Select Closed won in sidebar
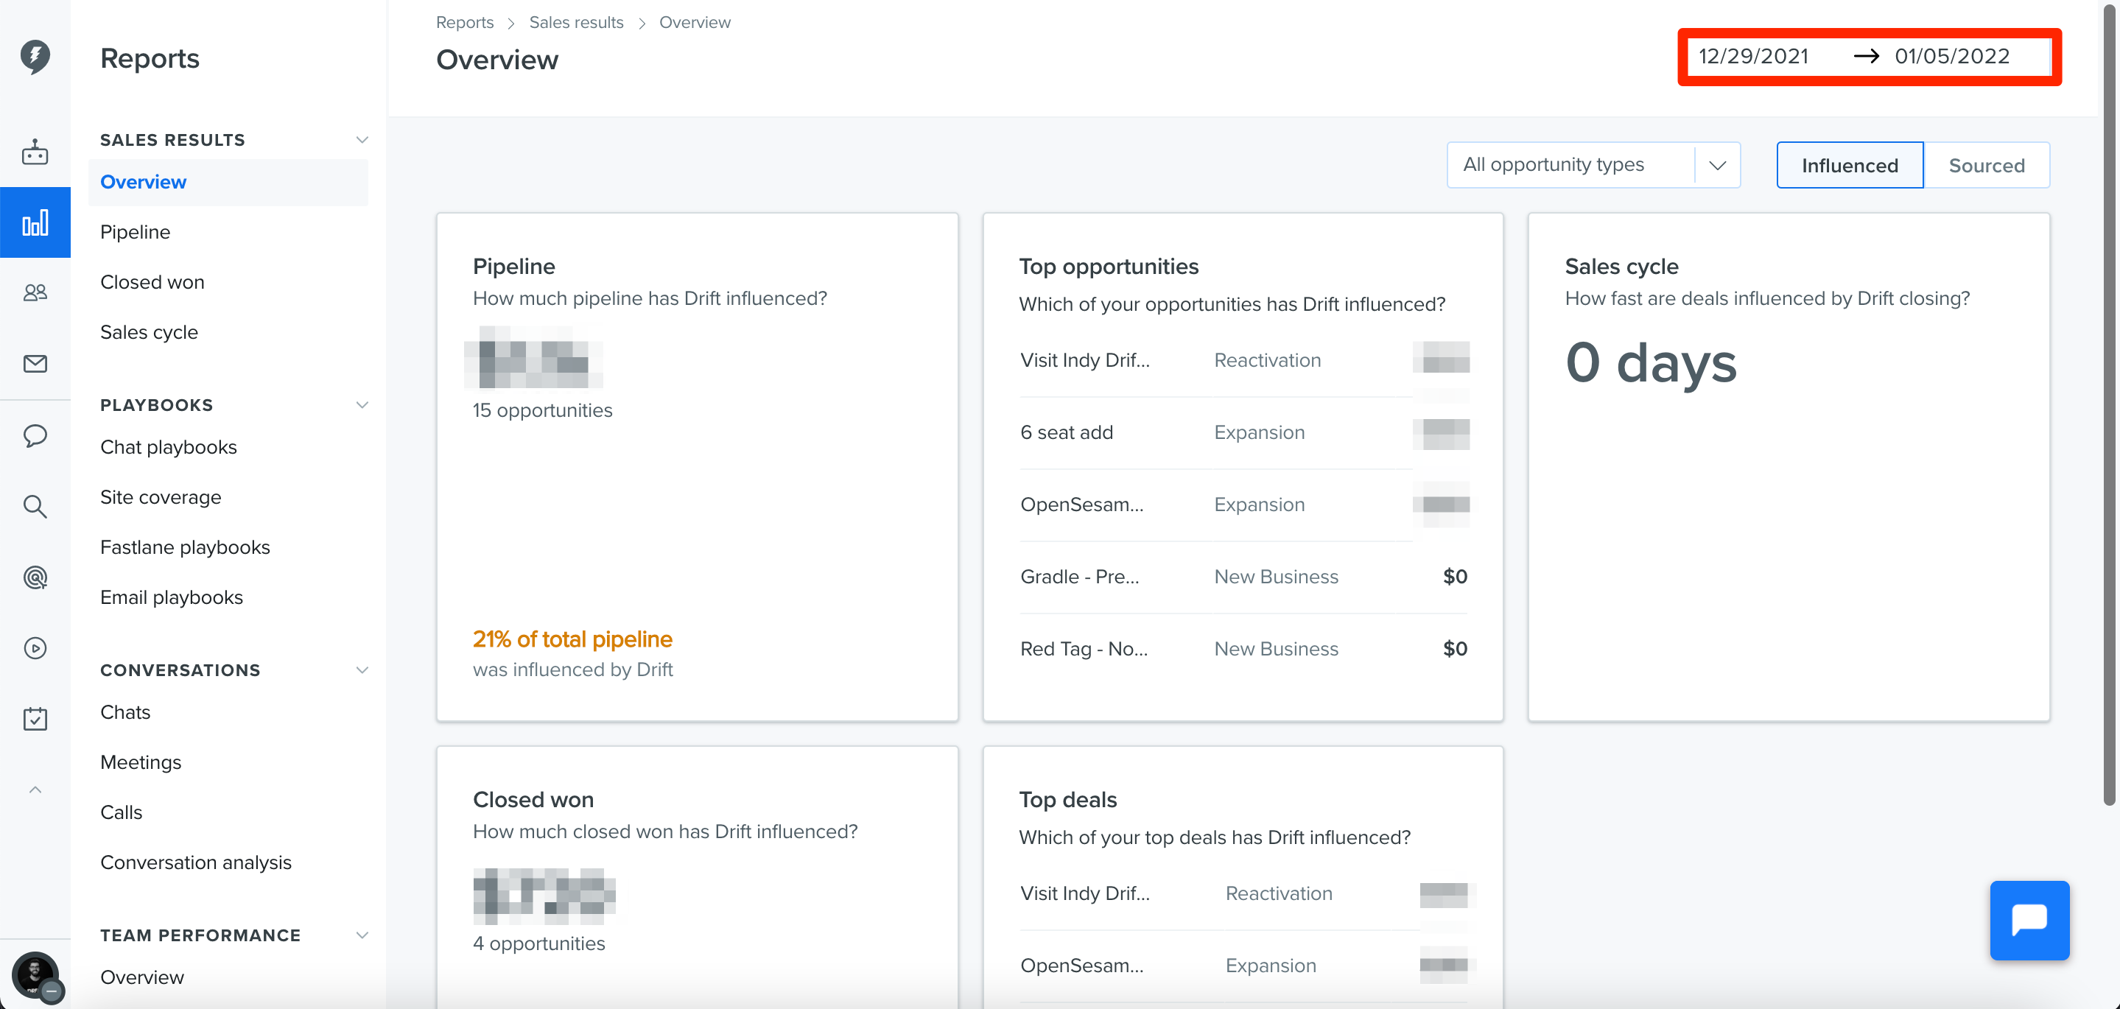The width and height of the screenshot is (2120, 1009). pos(152,282)
